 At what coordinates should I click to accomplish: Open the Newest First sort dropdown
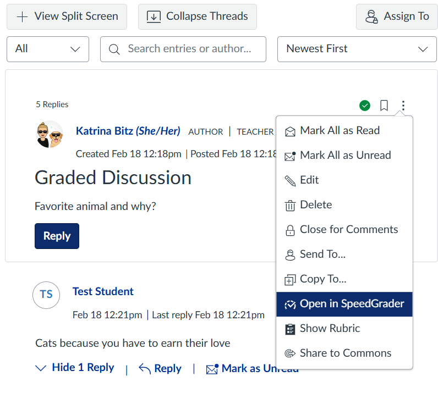[357, 49]
